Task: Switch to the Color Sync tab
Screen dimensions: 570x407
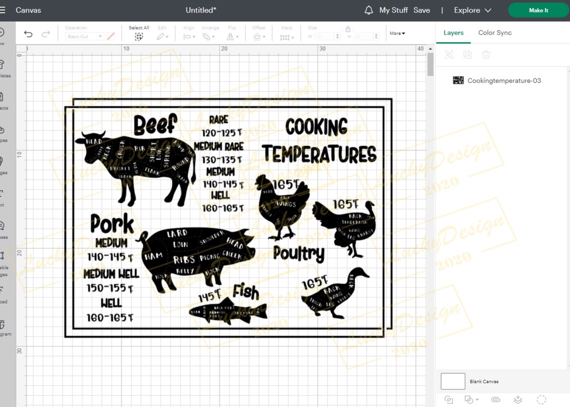Action: pos(494,32)
